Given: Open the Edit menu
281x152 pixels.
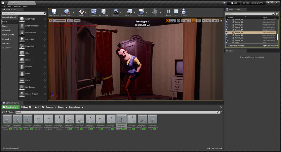Looking at the screenshot, I should click(10, 7).
